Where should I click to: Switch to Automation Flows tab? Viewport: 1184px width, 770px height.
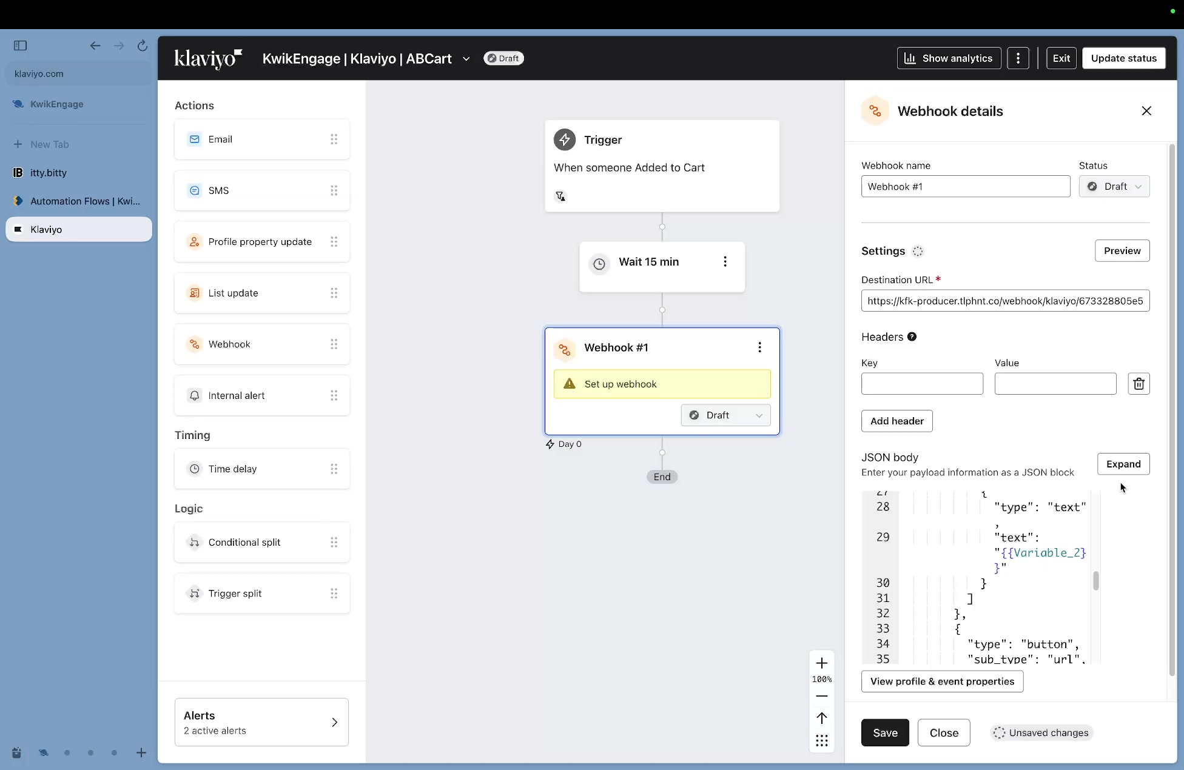(x=78, y=201)
